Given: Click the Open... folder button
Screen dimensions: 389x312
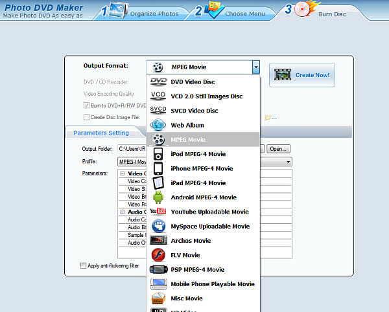Looking at the screenshot, I should (x=278, y=149).
